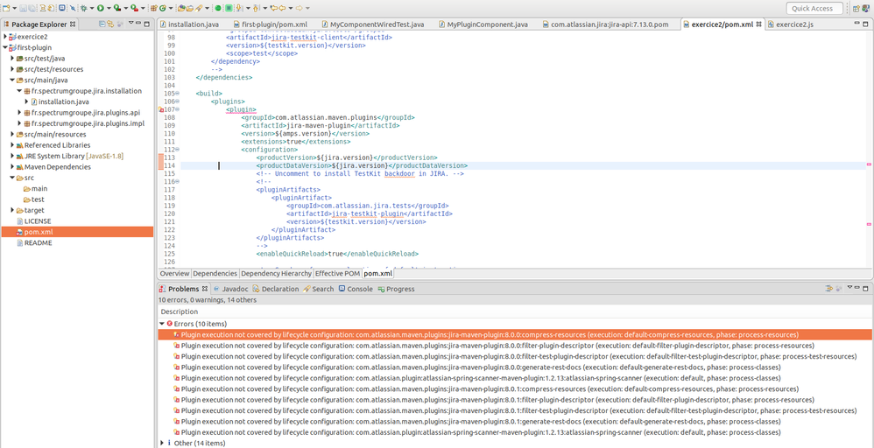Collapse the src/main/java folder

coord(12,80)
